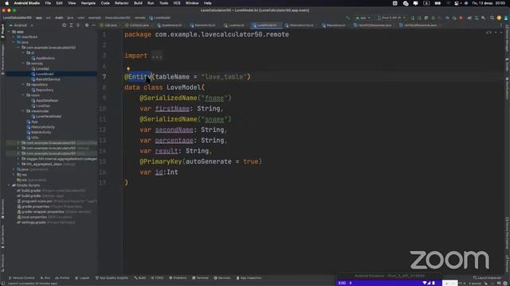Open the Build menu
The image size is (510, 286).
click(138, 3)
